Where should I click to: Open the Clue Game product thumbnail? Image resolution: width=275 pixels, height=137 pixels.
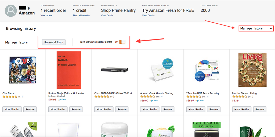pos(23,70)
